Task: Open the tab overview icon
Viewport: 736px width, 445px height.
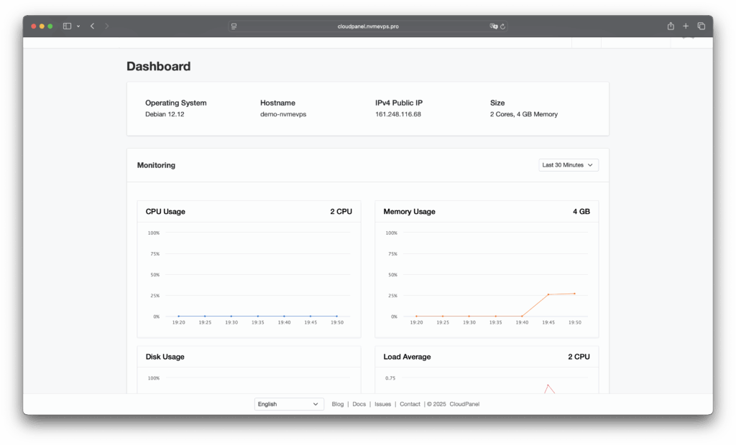Action: 701,26
